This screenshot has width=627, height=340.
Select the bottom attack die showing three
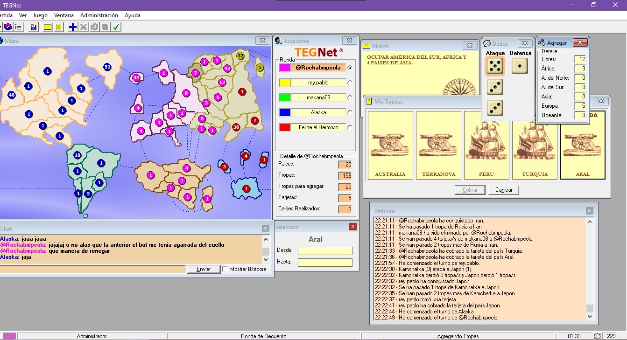point(495,108)
